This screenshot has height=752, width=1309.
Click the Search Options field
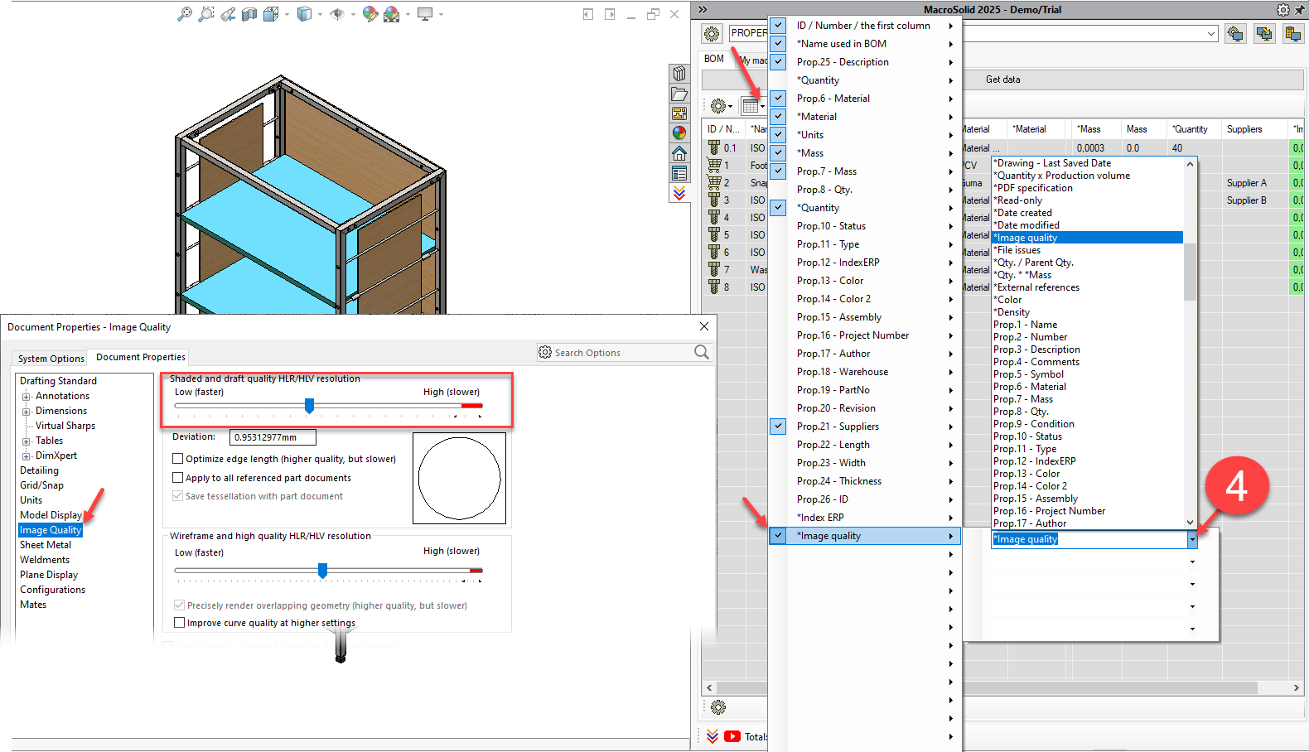click(x=624, y=353)
